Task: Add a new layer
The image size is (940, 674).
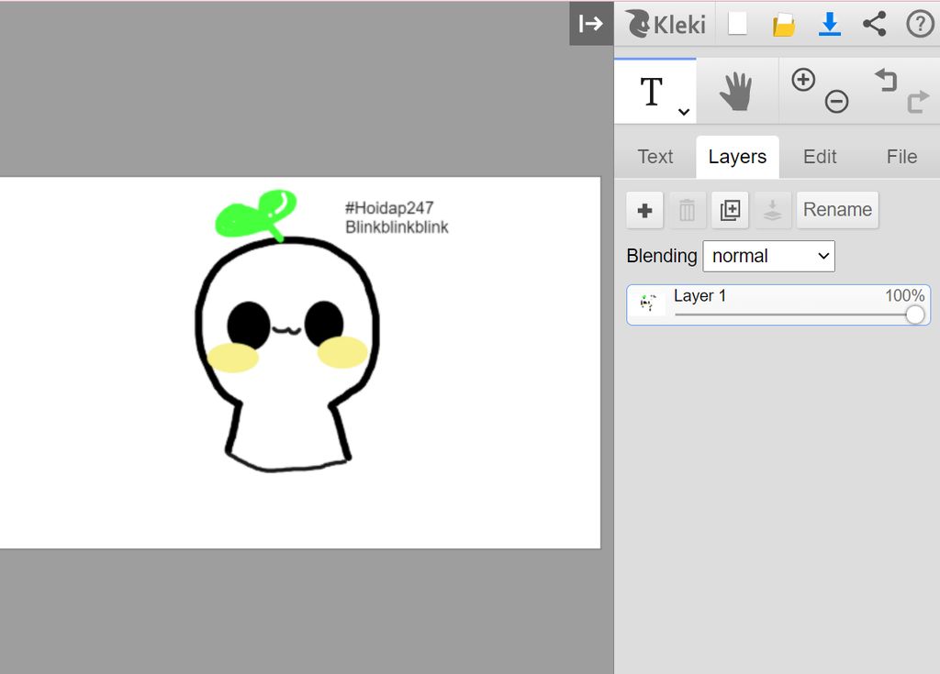Action: [645, 210]
